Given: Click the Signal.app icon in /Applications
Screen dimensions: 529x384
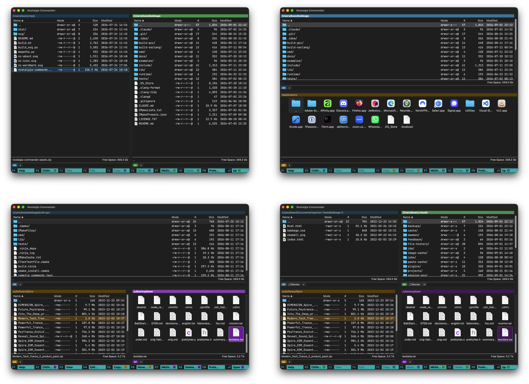Looking at the screenshot, I should pos(454,104).
